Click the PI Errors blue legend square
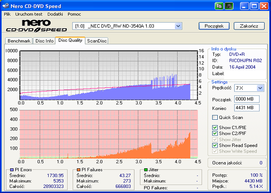Viewport: 271px width, 193px height. tap(12, 170)
